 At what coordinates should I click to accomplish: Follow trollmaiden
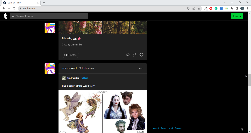coord(84,78)
